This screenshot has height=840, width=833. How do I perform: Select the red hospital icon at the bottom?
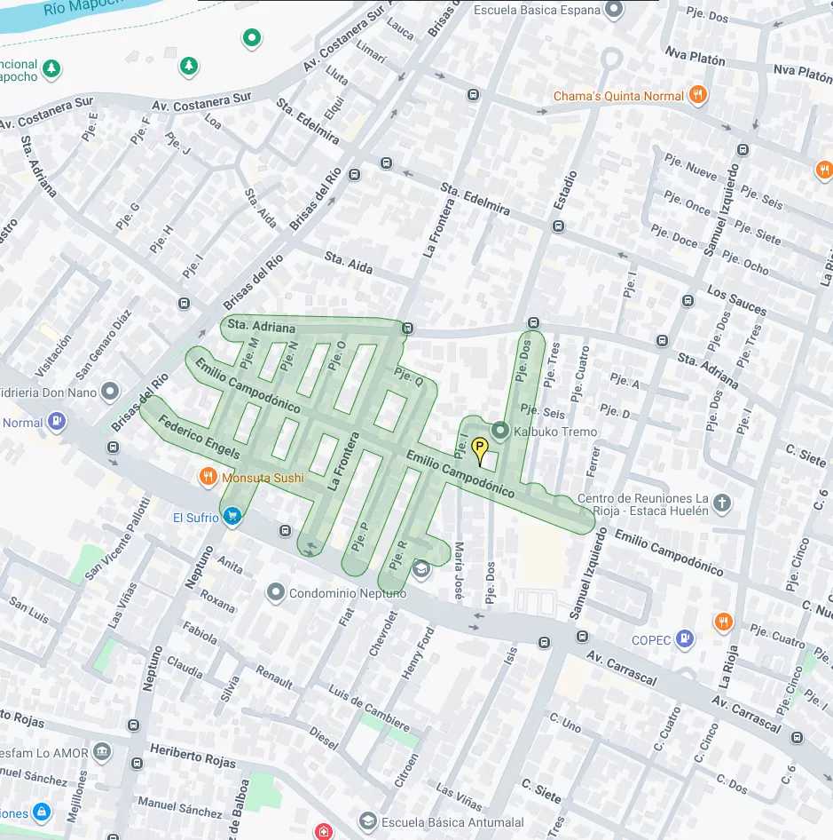[x=324, y=832]
